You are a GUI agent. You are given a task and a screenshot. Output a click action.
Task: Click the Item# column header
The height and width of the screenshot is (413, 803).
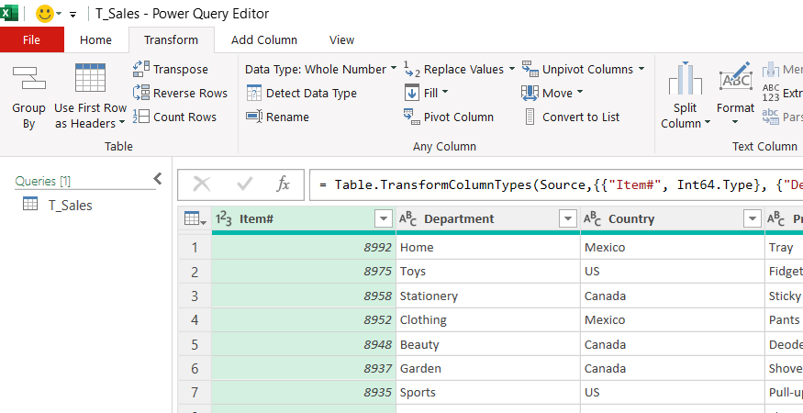pyautogui.click(x=304, y=219)
